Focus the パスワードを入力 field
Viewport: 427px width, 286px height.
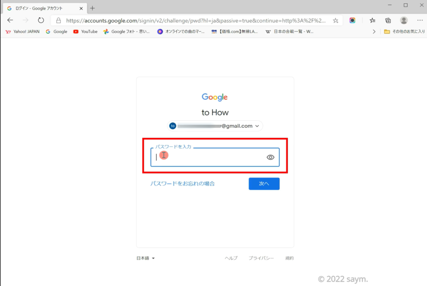pyautogui.click(x=215, y=157)
